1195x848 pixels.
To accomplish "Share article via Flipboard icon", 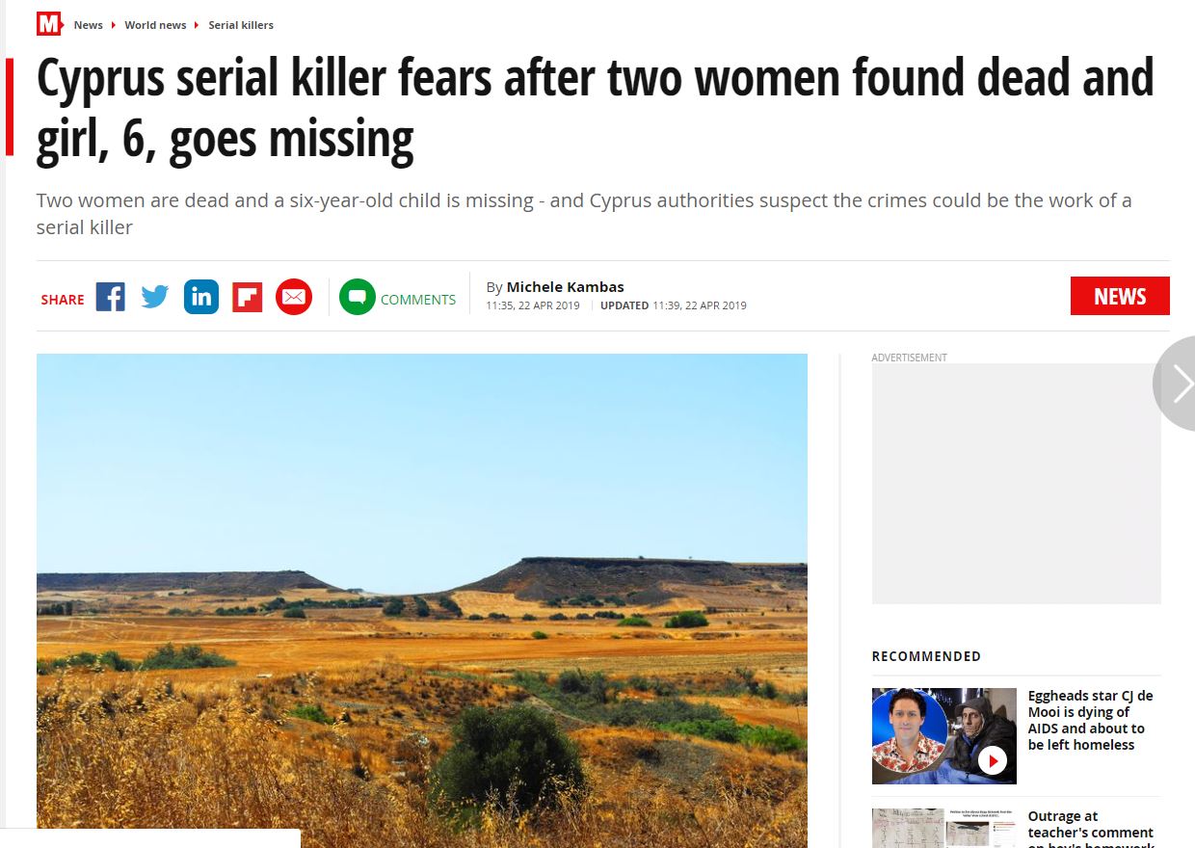I will (248, 297).
